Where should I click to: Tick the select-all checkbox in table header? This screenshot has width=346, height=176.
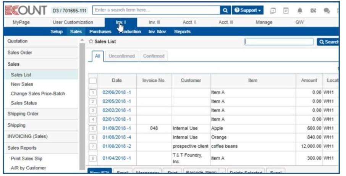(x=93, y=81)
